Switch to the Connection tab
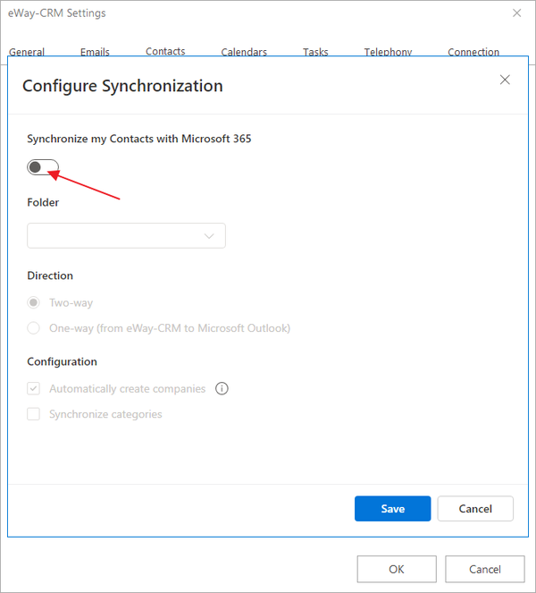The height and width of the screenshot is (593, 536). (x=473, y=52)
